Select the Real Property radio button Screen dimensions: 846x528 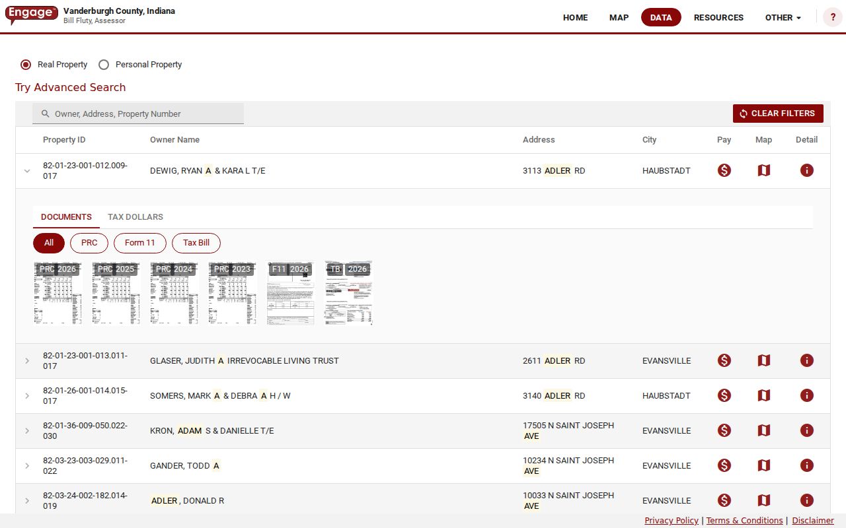click(26, 65)
